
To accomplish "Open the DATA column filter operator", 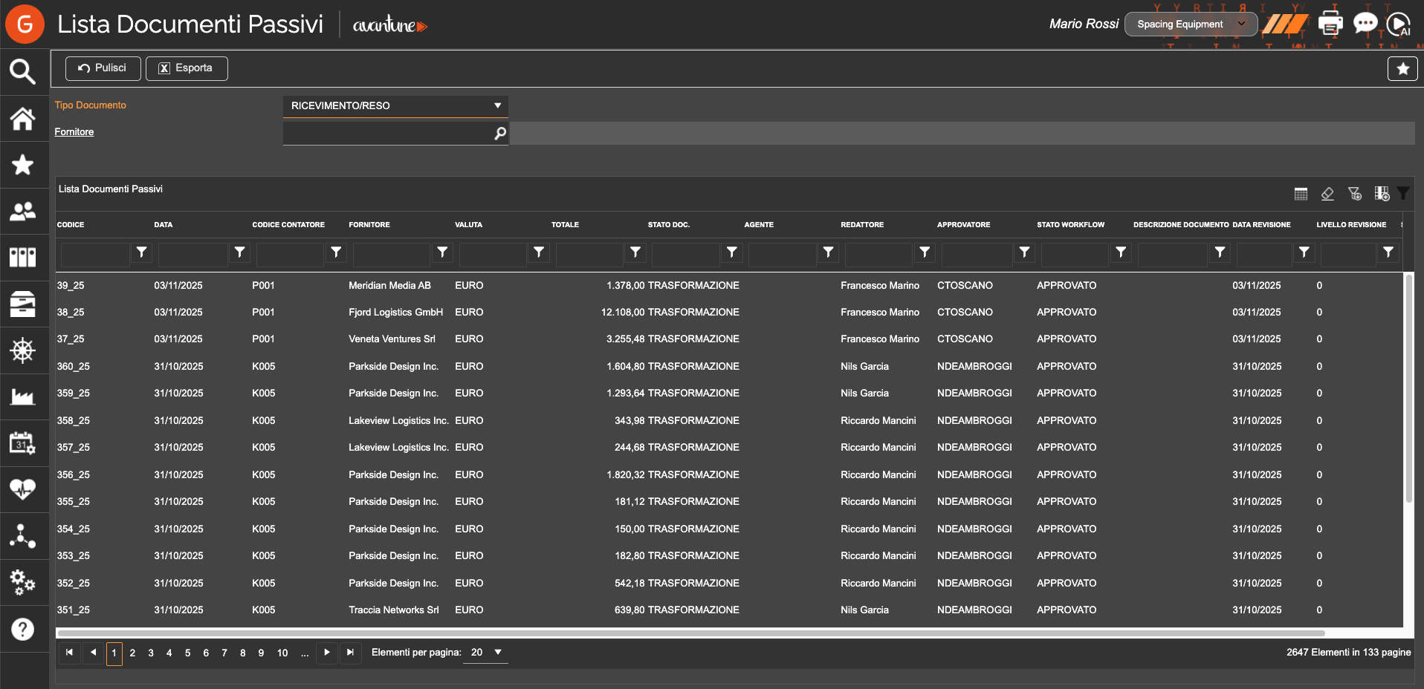I will (239, 252).
